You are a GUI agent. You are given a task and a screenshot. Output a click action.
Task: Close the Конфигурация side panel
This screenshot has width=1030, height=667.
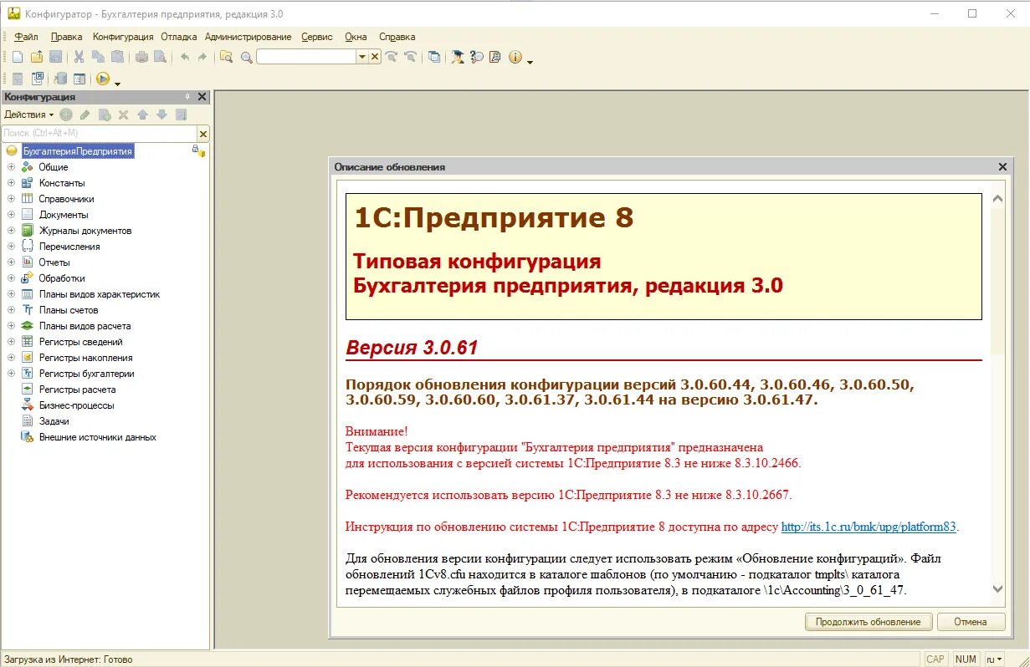coord(202,97)
